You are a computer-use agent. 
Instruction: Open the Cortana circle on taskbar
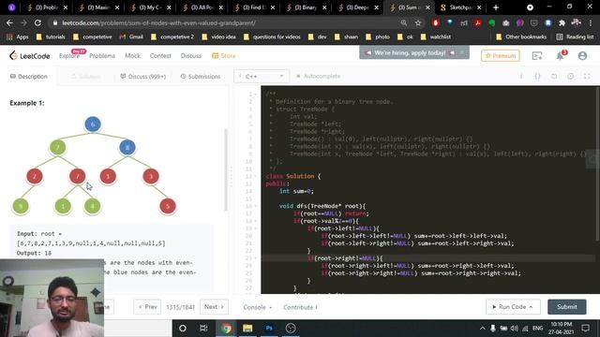coord(183,329)
